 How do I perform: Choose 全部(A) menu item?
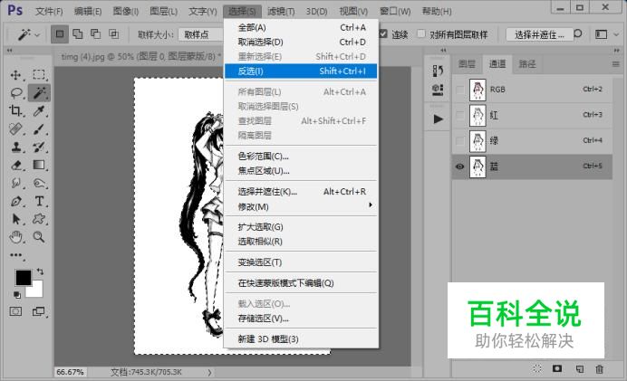coord(302,27)
